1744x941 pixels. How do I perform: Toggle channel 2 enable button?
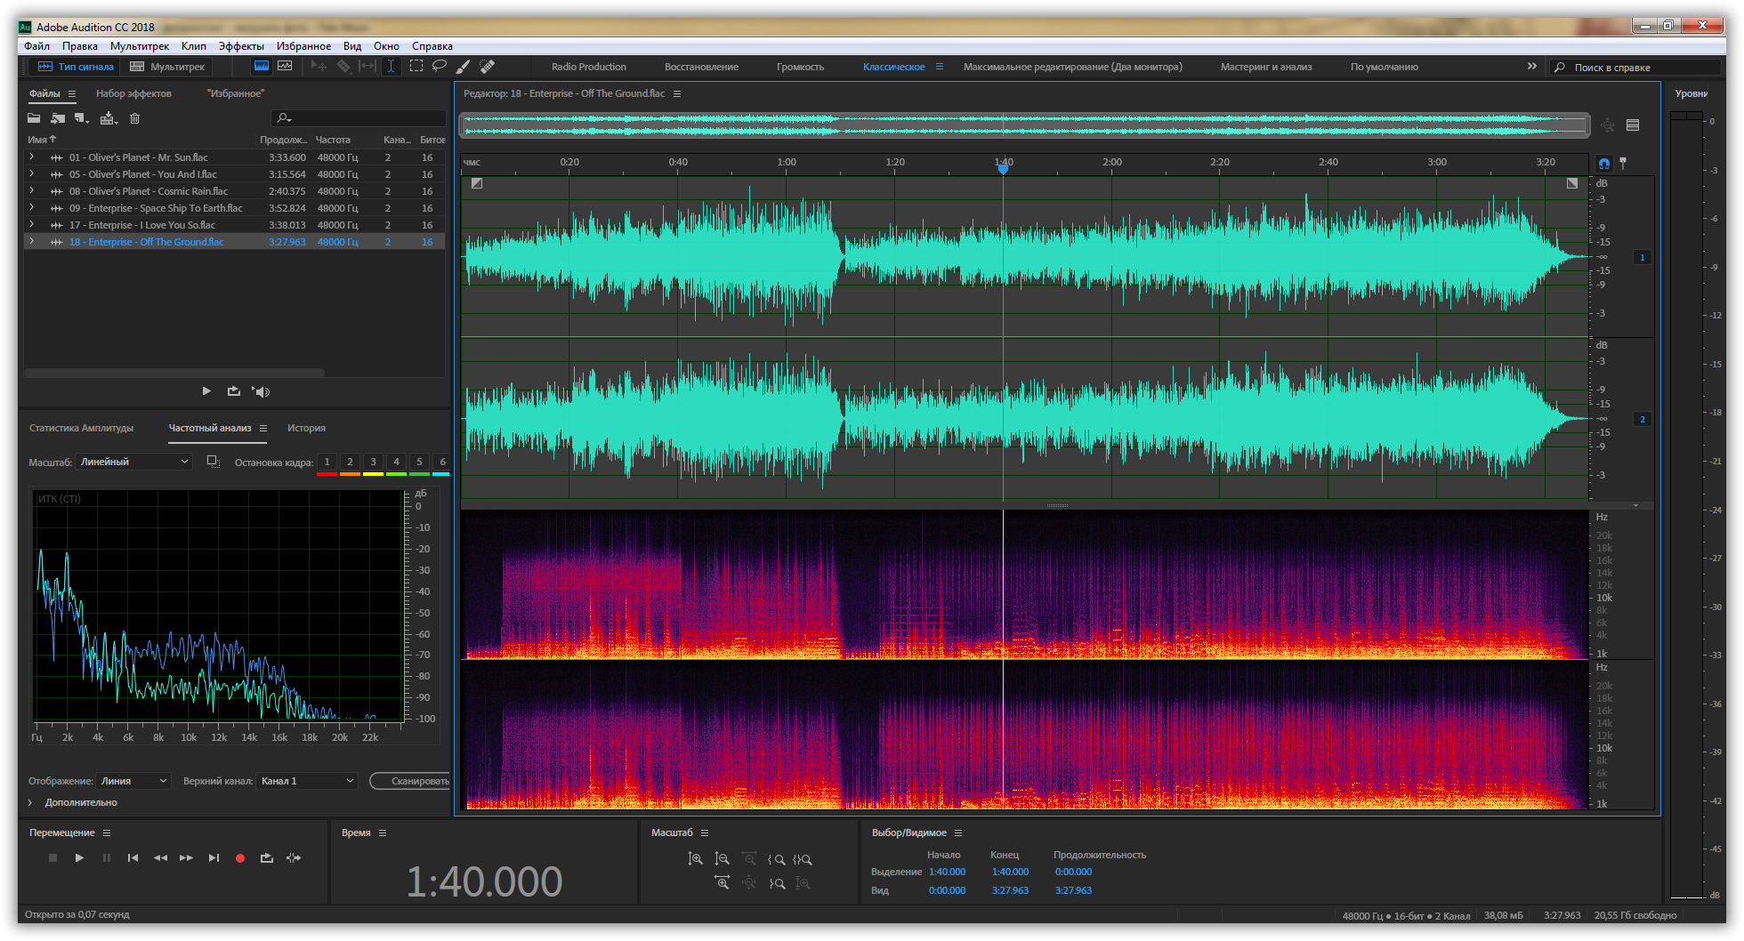1643,419
